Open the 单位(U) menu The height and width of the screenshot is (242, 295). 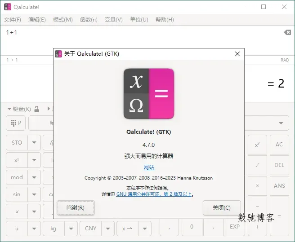pos(139,20)
